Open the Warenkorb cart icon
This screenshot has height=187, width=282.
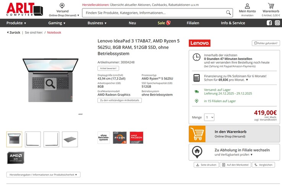[271, 6]
